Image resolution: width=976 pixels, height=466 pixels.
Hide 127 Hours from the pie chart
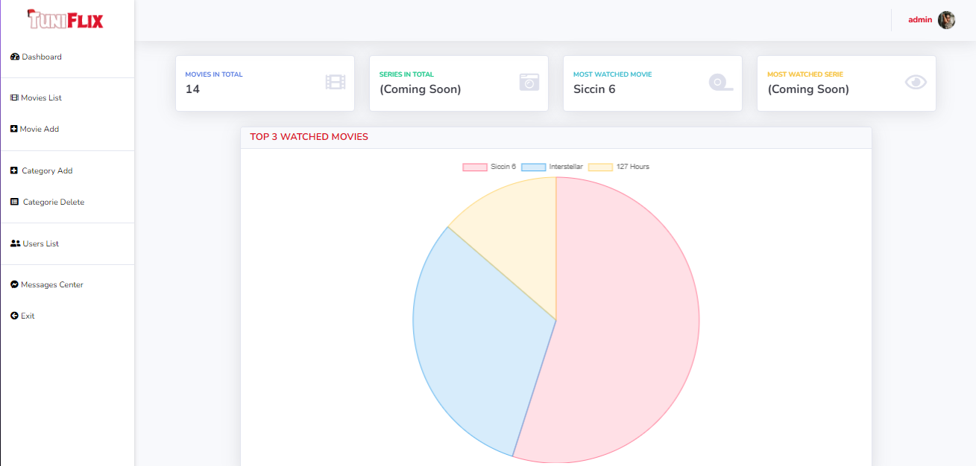pyautogui.click(x=619, y=167)
